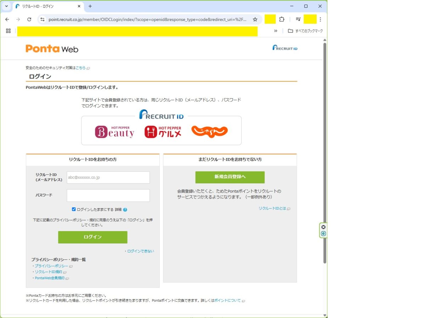Focus the リクルートID email address field
Screen dimensions: 425x318
tap(108, 177)
